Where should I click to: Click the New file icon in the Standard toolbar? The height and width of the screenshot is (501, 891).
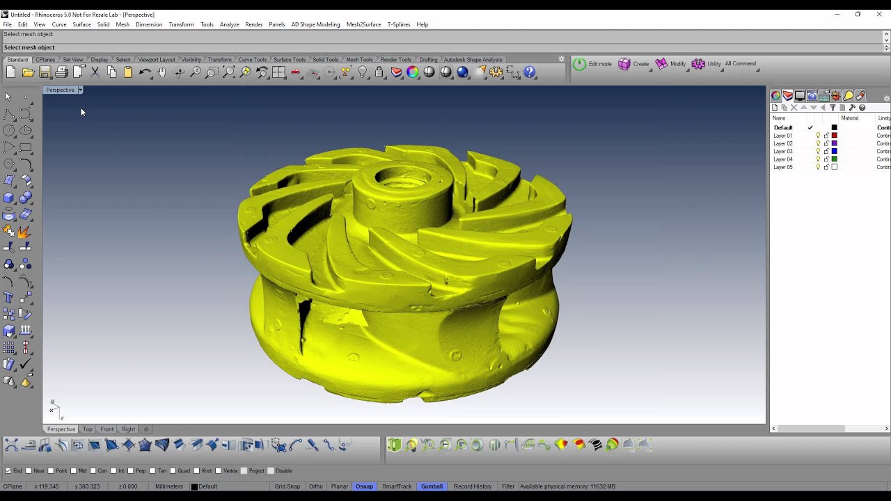click(x=11, y=72)
